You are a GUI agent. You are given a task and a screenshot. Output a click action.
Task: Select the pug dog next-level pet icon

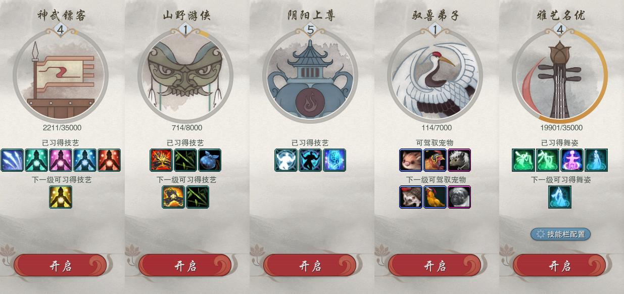click(x=459, y=197)
